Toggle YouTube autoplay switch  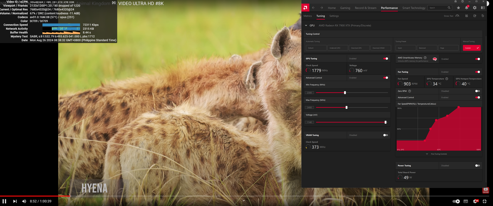pos(456,201)
